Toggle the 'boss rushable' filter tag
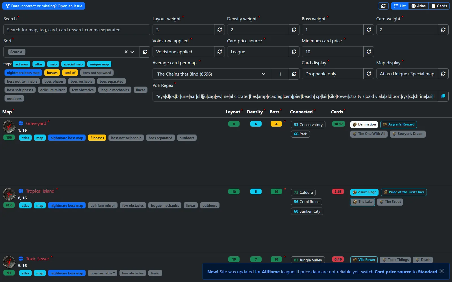The width and height of the screenshot is (452, 282). [82, 81]
